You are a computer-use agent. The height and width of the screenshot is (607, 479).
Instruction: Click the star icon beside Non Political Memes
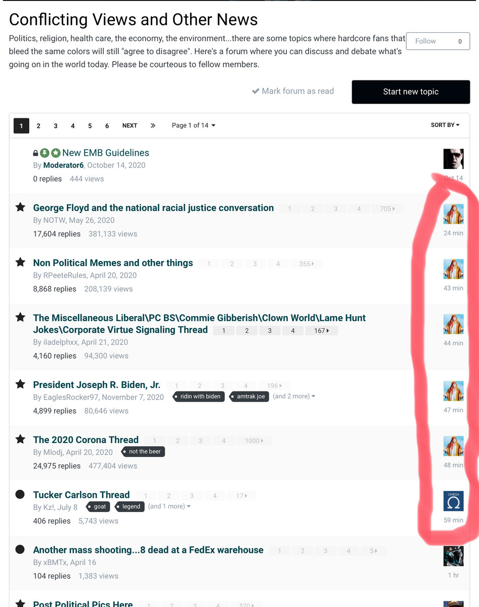[20, 262]
